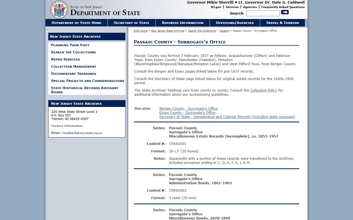Focus the header Search input field
353x220 pixels.
coord(263,13)
